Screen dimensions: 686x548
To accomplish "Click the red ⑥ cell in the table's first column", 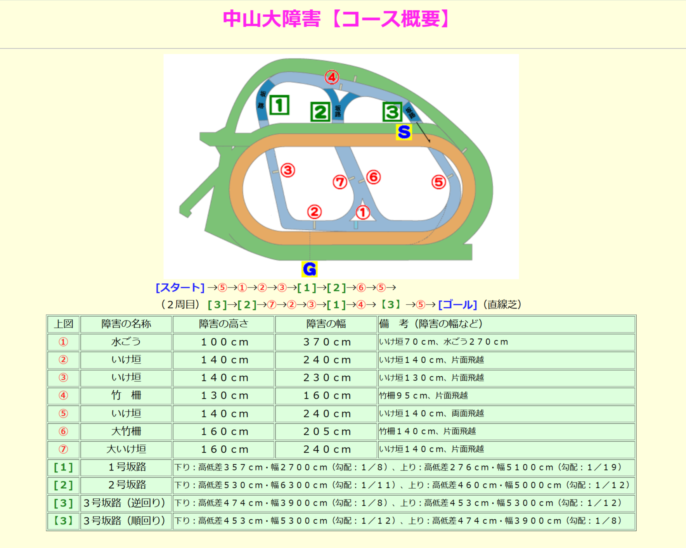I will (x=63, y=431).
